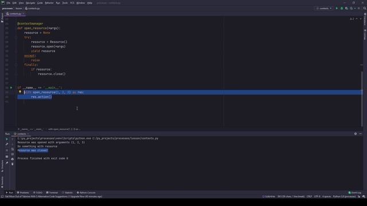Click the stop icon in Run panel sidebar
Viewport: 367px width, 206px height.
coord(7,150)
